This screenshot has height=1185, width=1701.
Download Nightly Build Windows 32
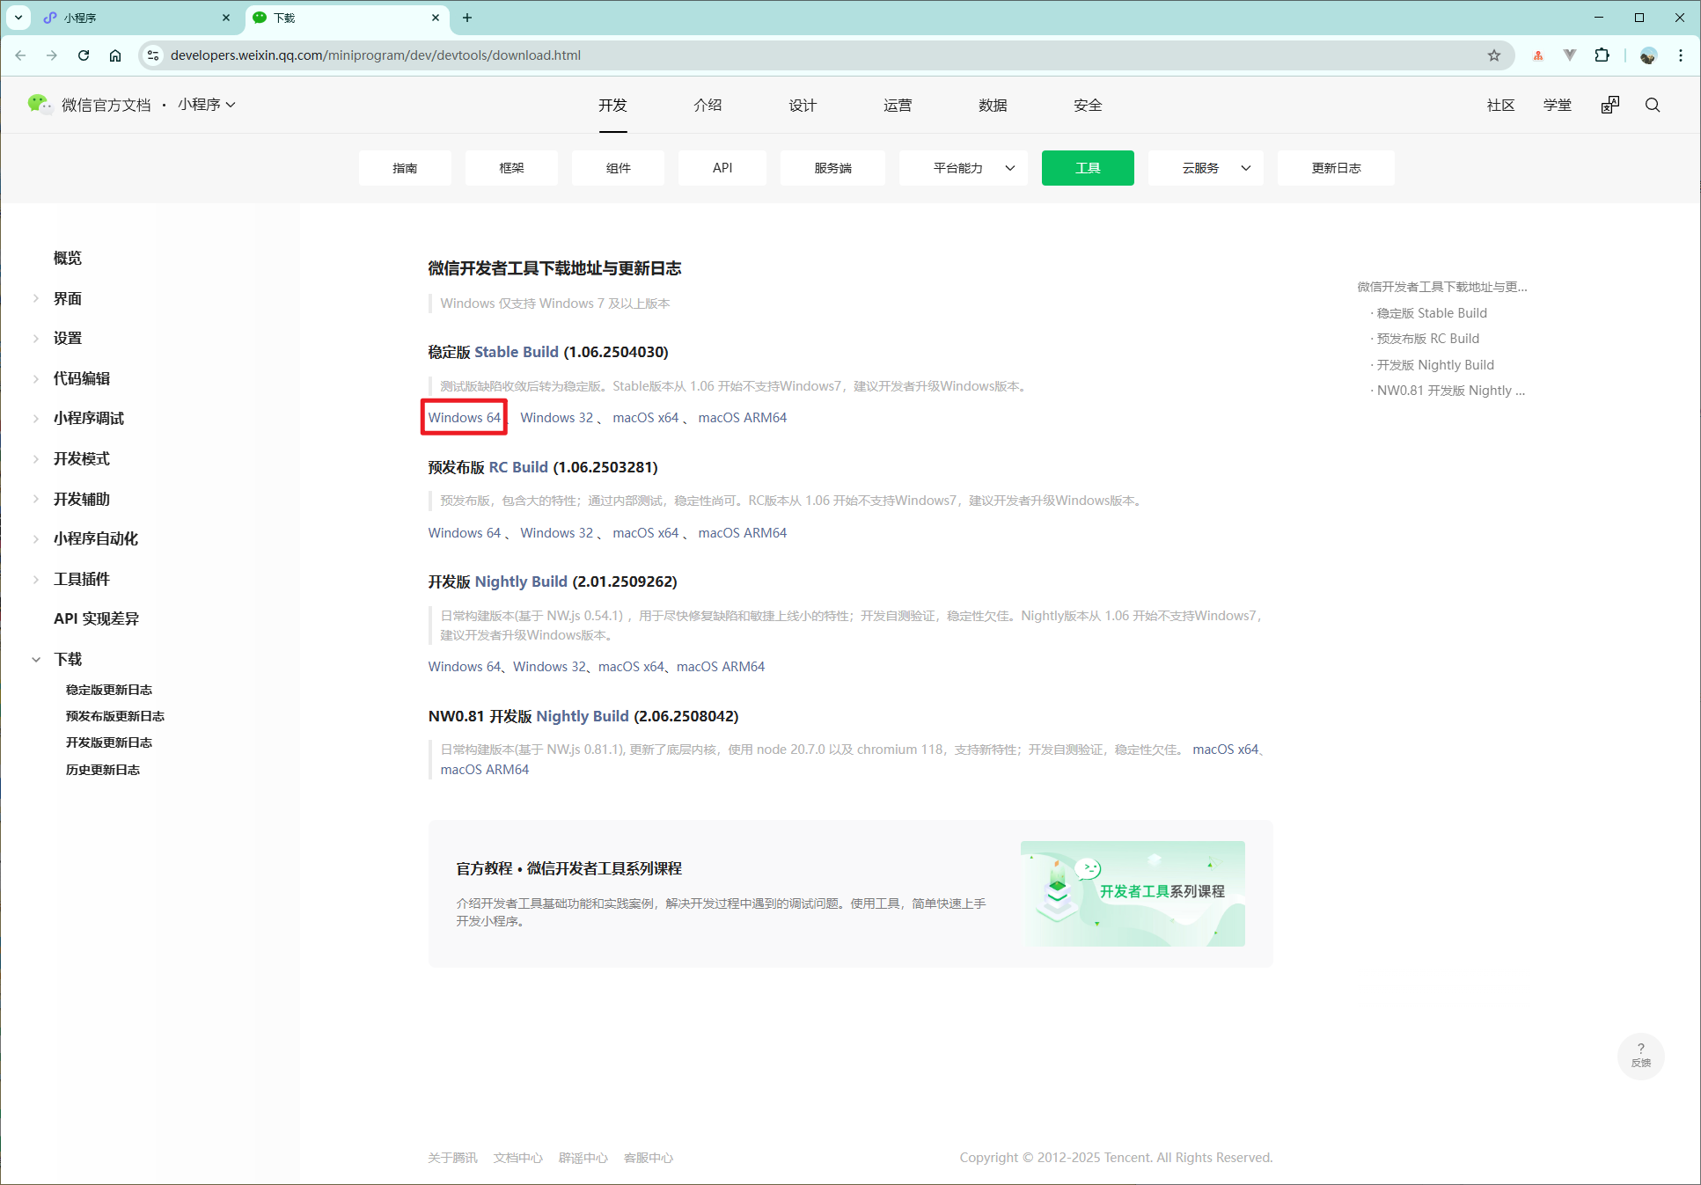pyautogui.click(x=549, y=667)
